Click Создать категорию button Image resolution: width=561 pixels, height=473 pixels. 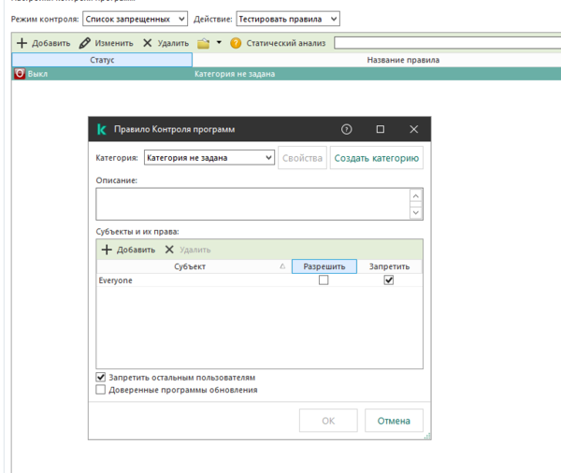[377, 158]
